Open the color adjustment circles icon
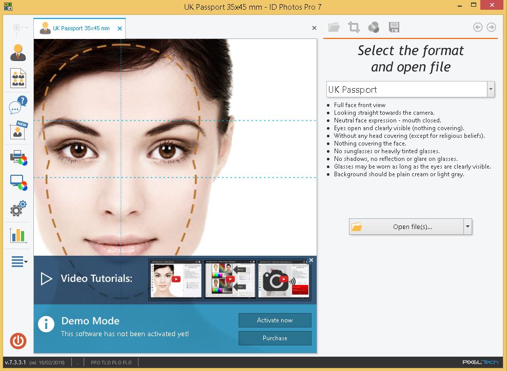 (x=374, y=27)
